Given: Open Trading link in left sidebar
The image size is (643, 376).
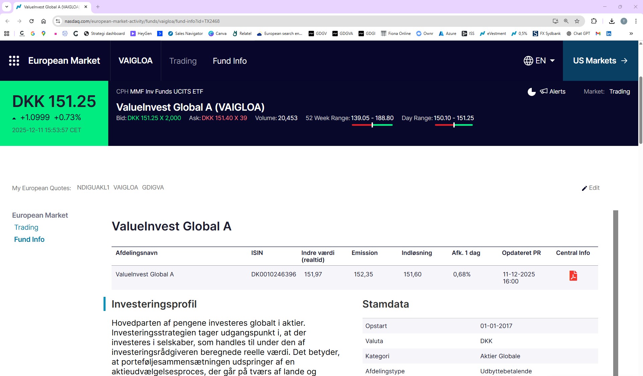Looking at the screenshot, I should pos(26,227).
